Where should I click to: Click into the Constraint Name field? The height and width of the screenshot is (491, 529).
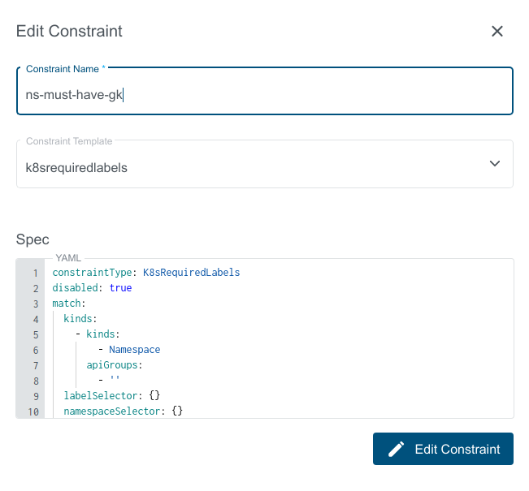pyautogui.click(x=264, y=95)
